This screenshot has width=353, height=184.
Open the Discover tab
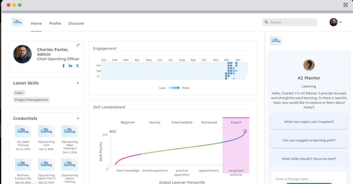76,23
